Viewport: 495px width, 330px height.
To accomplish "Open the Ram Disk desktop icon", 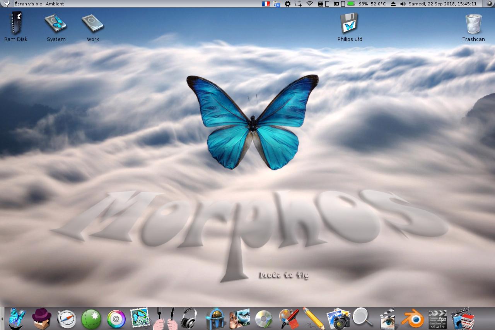I will coord(16,23).
